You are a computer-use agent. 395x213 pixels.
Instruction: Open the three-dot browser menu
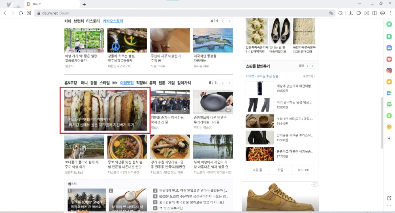click(x=391, y=13)
